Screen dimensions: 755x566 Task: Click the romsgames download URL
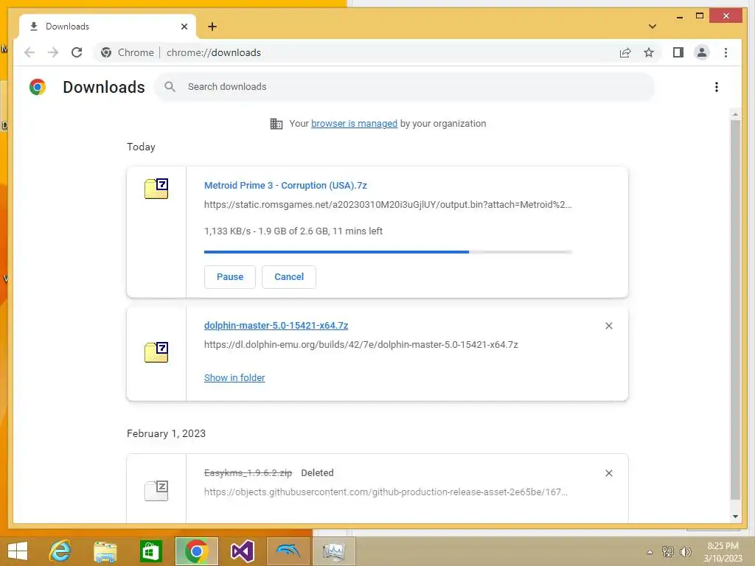[388, 205]
